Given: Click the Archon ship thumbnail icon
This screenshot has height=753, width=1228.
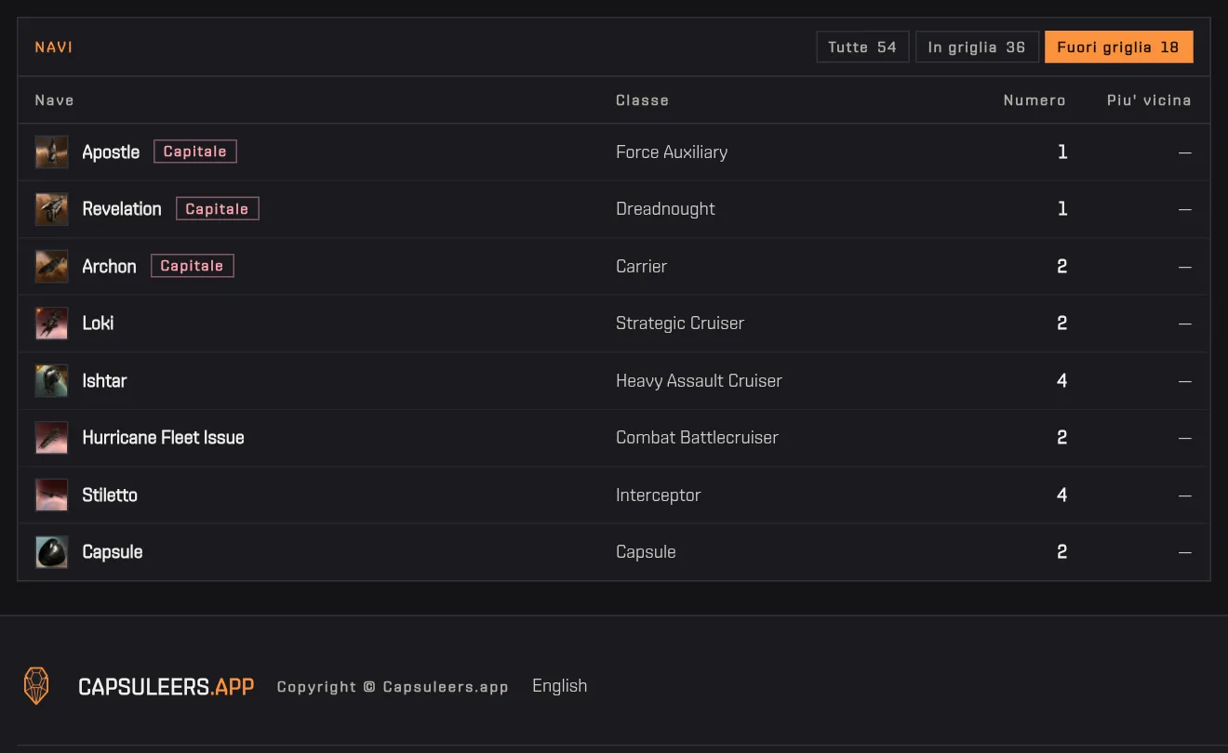Looking at the screenshot, I should pos(51,266).
